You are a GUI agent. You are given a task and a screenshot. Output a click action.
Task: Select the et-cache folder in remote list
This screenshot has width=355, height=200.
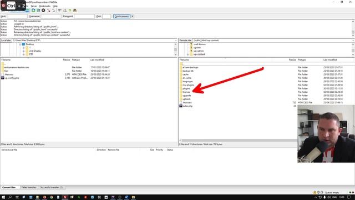(x=187, y=78)
